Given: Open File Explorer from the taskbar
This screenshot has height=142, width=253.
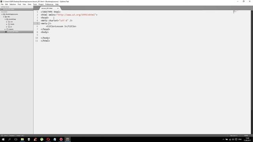Looking at the screenshot, I should point(22,139).
